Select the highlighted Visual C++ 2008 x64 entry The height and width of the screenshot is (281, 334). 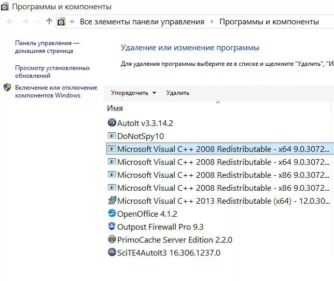click(x=219, y=149)
